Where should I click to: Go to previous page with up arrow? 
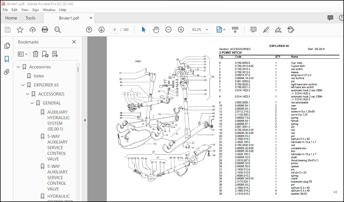point(89,30)
